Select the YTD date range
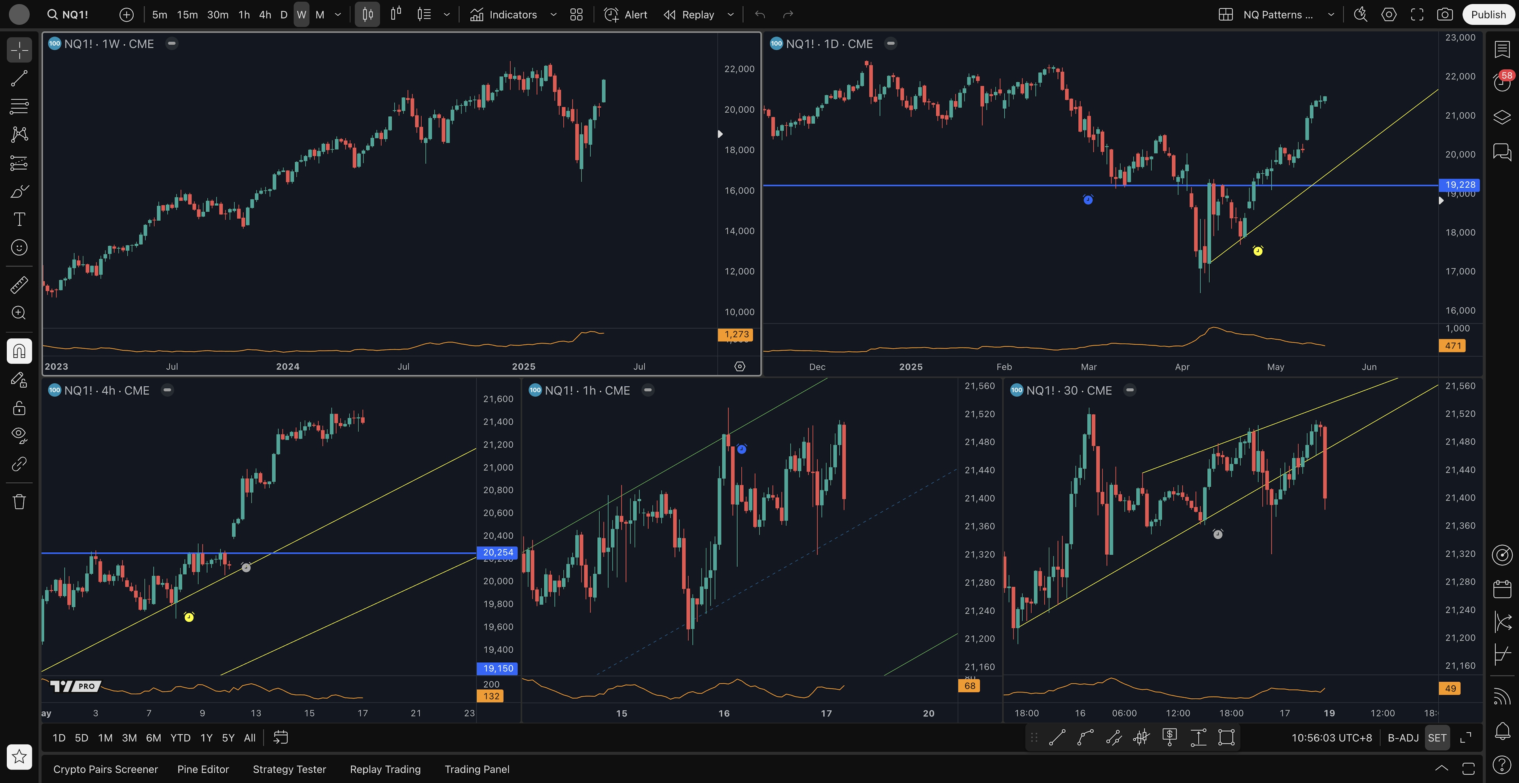Image resolution: width=1519 pixels, height=783 pixels. (180, 737)
